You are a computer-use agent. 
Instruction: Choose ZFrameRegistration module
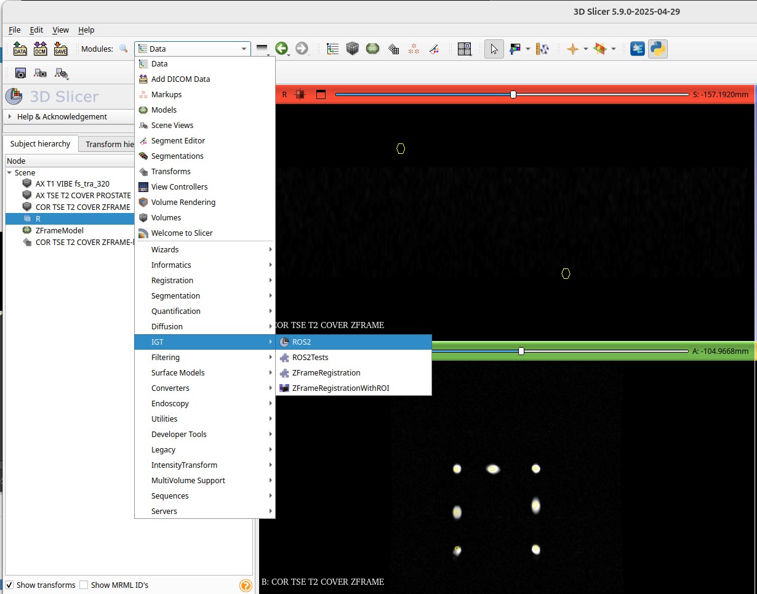(x=353, y=372)
